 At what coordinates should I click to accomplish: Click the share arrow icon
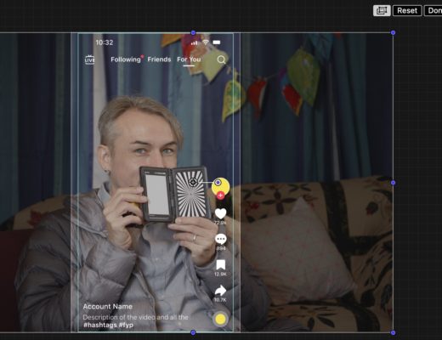220,291
